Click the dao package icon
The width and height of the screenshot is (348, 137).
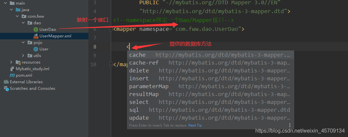(30, 23)
